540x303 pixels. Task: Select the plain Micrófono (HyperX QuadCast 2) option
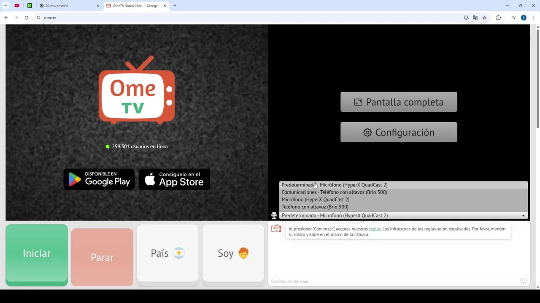[403, 199]
